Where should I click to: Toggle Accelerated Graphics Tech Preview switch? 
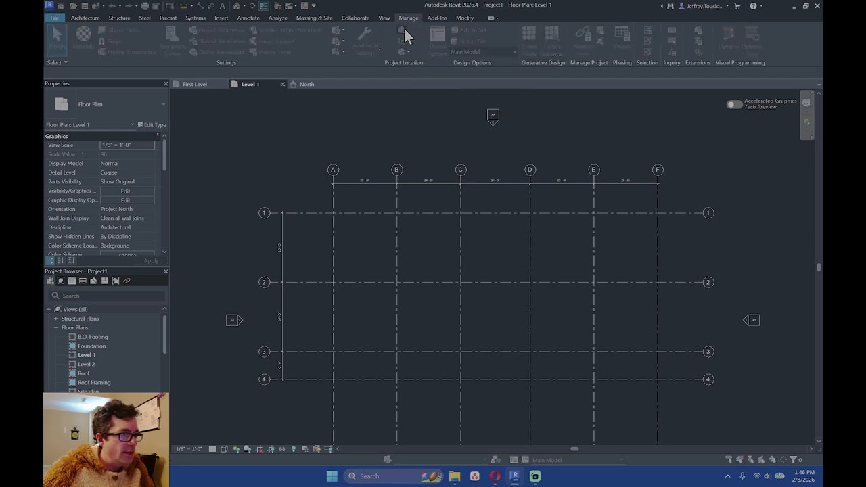734,104
